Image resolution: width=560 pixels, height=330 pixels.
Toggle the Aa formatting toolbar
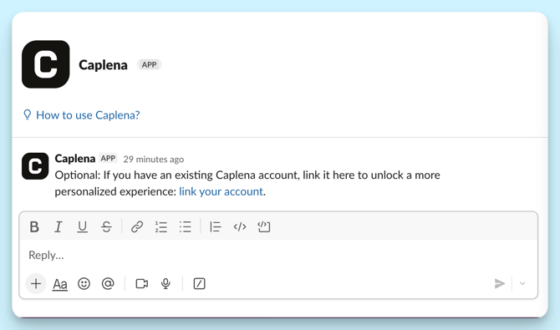pos(60,284)
